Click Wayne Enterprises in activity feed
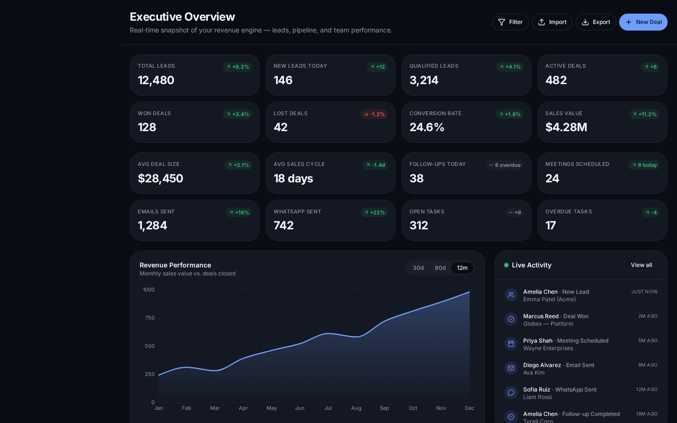 point(548,348)
